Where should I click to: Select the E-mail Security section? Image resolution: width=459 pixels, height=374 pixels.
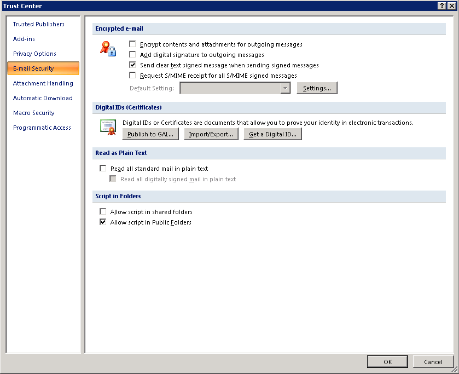pos(43,68)
